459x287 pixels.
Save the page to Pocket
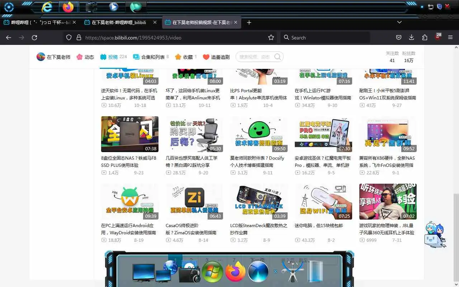399,37
